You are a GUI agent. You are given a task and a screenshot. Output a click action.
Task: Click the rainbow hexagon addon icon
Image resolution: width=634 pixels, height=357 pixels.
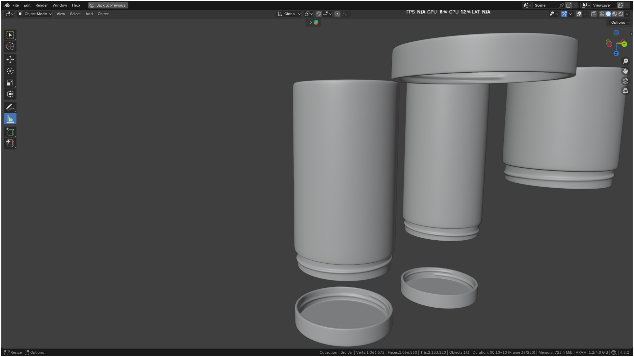point(316,22)
